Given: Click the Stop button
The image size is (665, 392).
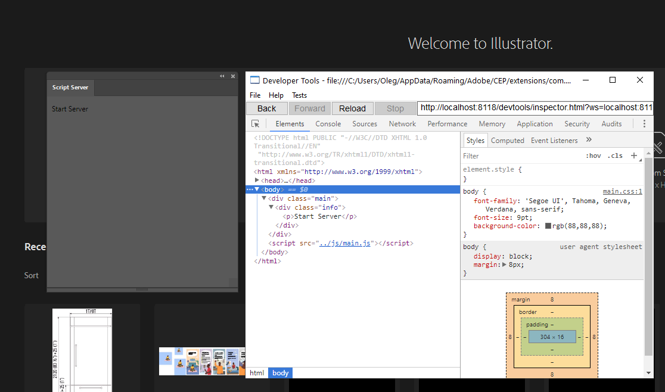Looking at the screenshot, I should click(x=395, y=108).
